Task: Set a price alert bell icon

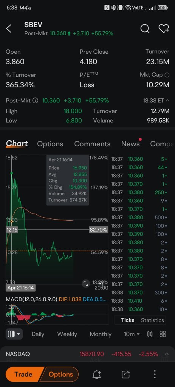Action: 97,375
